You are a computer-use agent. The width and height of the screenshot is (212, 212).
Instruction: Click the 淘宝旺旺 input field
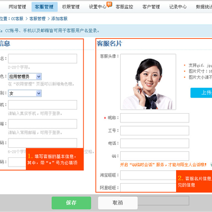pos(148,175)
